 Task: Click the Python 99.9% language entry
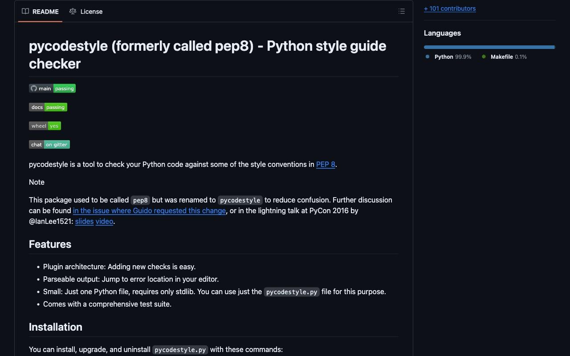pos(448,57)
